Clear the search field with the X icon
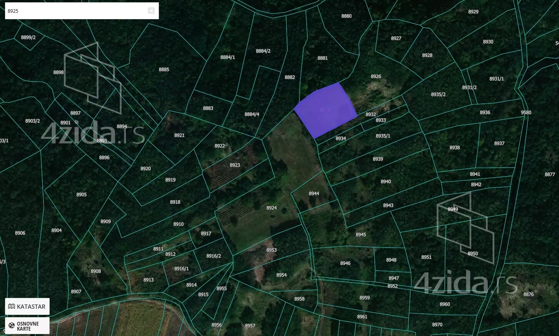The height and width of the screenshot is (336, 559). 151,11
